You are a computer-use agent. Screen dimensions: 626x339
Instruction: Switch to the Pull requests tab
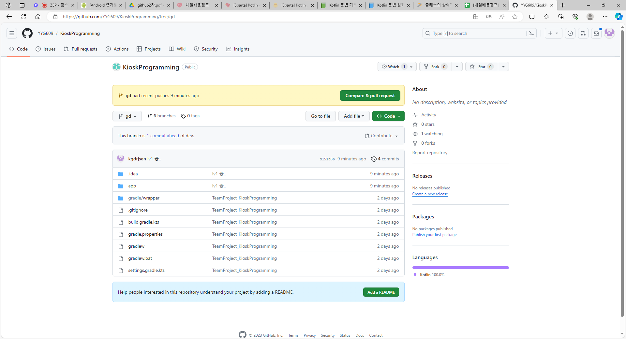pyautogui.click(x=81, y=49)
